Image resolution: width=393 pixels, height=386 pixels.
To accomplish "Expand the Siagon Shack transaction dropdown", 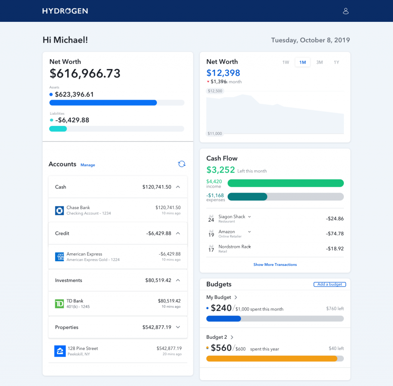I will 249,217.
